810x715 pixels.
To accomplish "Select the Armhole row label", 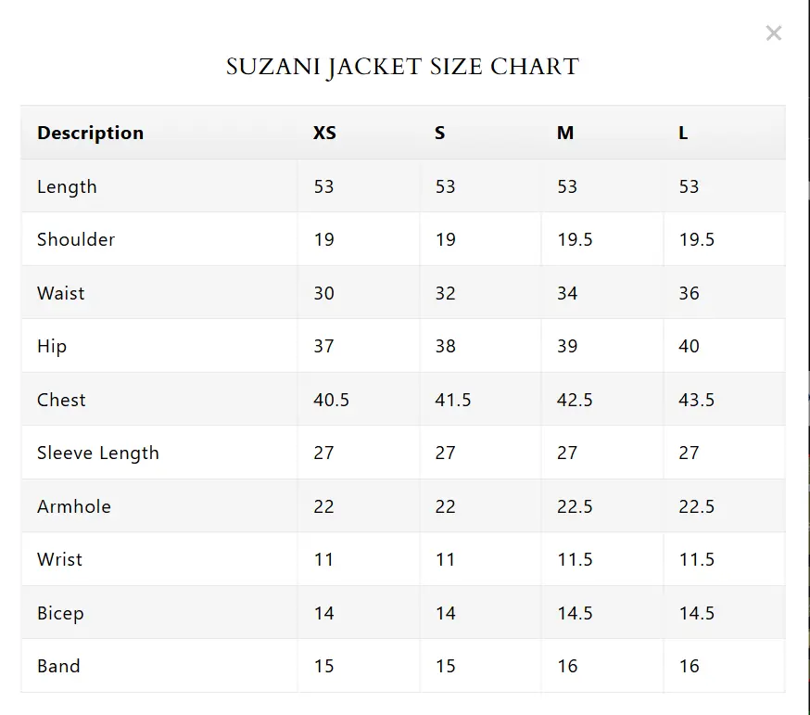I will click(x=74, y=506).
